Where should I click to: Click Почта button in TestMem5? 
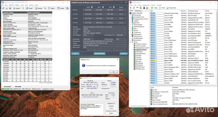[111, 109]
